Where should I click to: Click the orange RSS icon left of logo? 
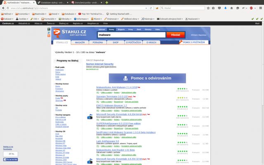pyautogui.click(x=49, y=36)
